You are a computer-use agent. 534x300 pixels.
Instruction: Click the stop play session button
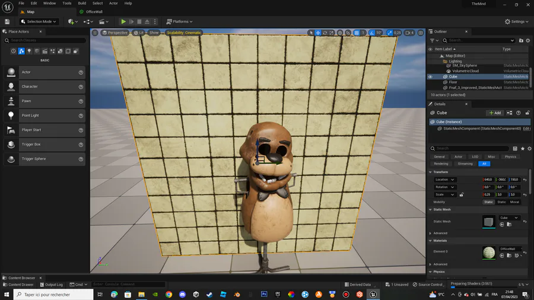click(x=139, y=21)
